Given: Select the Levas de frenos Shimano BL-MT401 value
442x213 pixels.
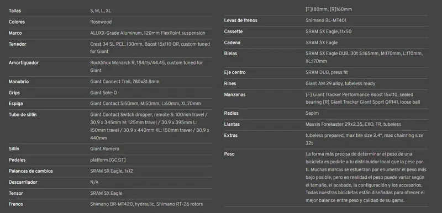Looking at the screenshot, I should click(x=326, y=20).
